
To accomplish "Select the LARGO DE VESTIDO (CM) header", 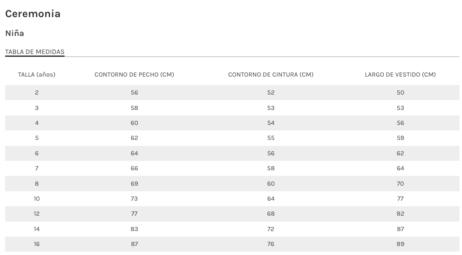I will (x=400, y=74).
